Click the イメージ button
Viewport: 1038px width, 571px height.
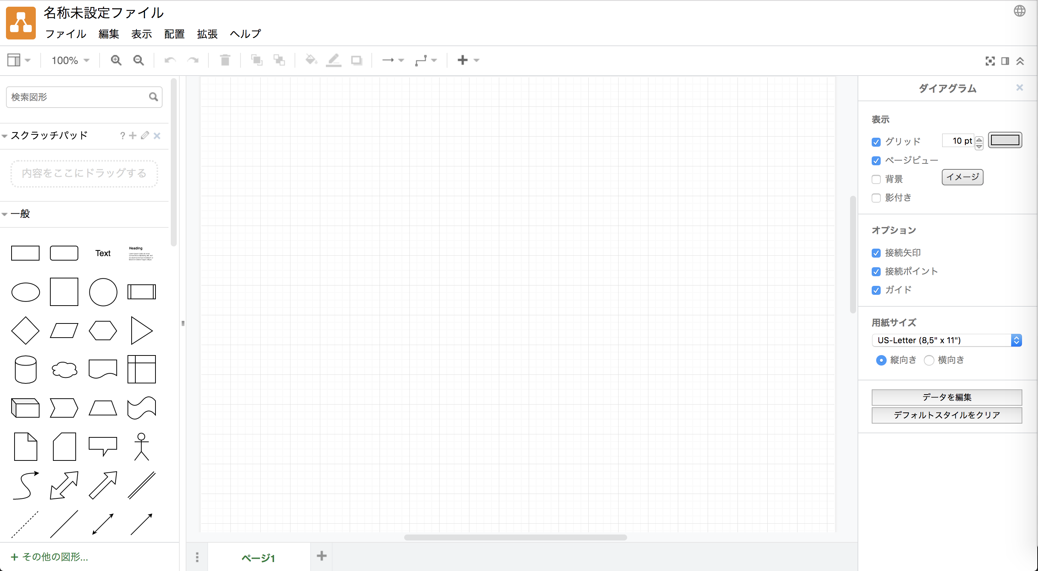(963, 177)
